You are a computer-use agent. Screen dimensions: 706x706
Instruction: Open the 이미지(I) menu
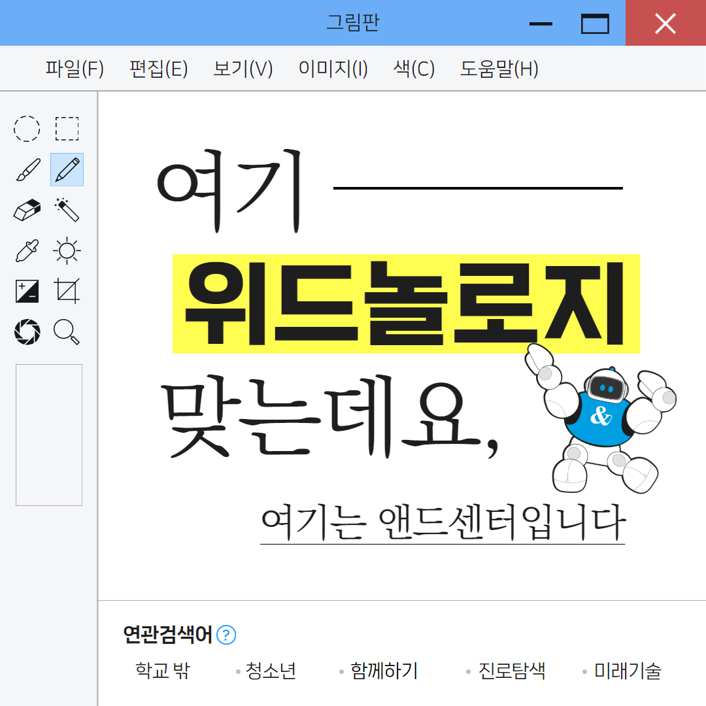point(333,69)
